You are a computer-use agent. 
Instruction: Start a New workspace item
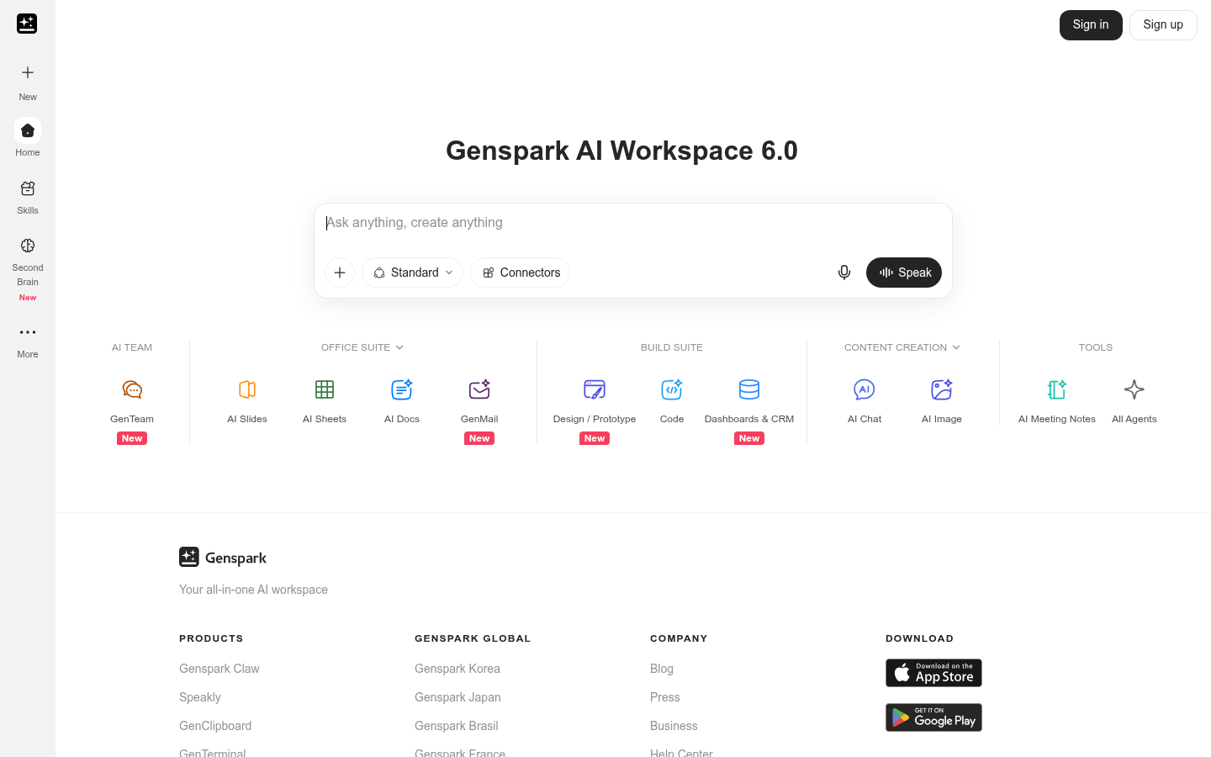[x=28, y=82]
